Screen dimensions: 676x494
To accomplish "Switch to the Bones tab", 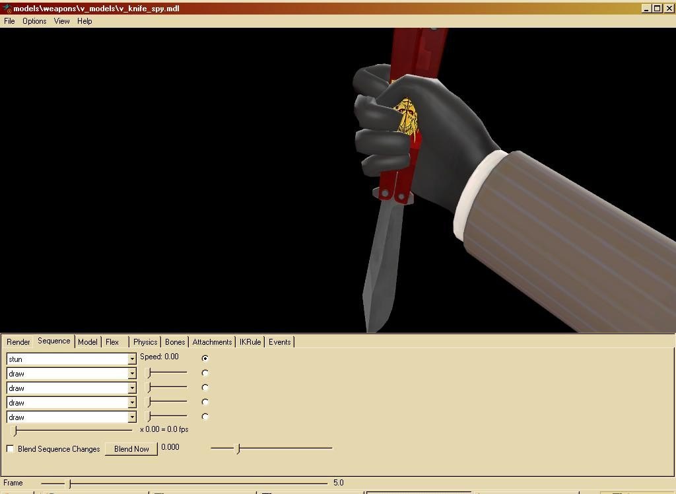I will click(x=175, y=342).
